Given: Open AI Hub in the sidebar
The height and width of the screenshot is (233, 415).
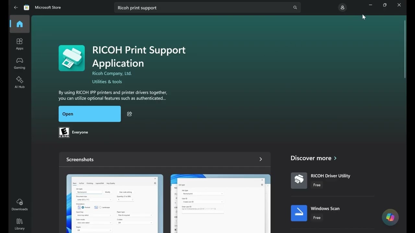Looking at the screenshot, I should 20,83.
